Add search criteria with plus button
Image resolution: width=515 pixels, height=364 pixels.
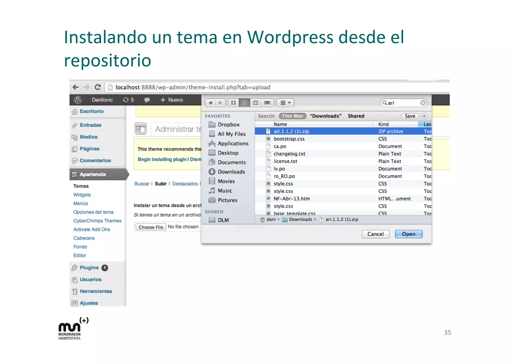coord(424,116)
